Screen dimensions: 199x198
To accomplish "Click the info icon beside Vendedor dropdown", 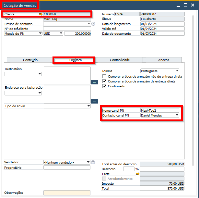I will pyautogui.click(x=93, y=162).
